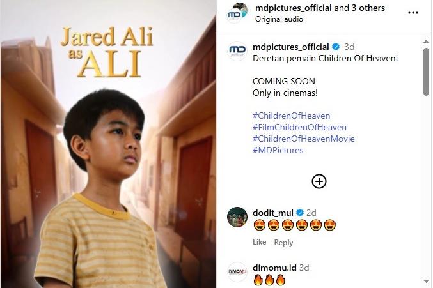The width and height of the screenshot is (433, 288).
Task: Click verified badge beside dodit_mul
Action: [x=299, y=213]
